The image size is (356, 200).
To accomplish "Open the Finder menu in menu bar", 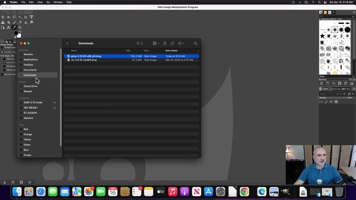I will click(x=13, y=2).
